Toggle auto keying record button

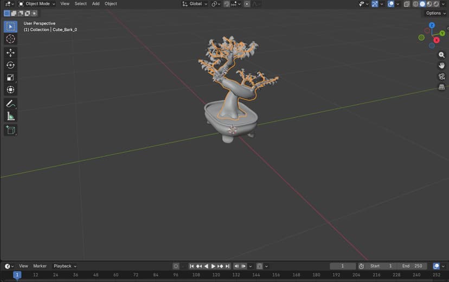pyautogui.click(x=176, y=266)
